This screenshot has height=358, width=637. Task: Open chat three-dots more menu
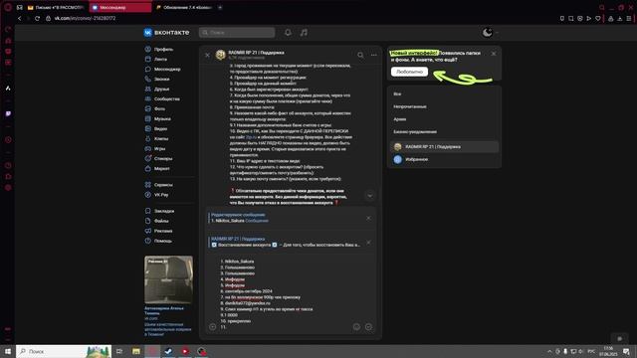click(374, 55)
